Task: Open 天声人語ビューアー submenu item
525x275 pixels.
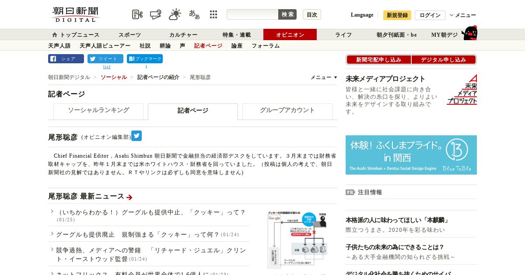Action: pos(105,46)
